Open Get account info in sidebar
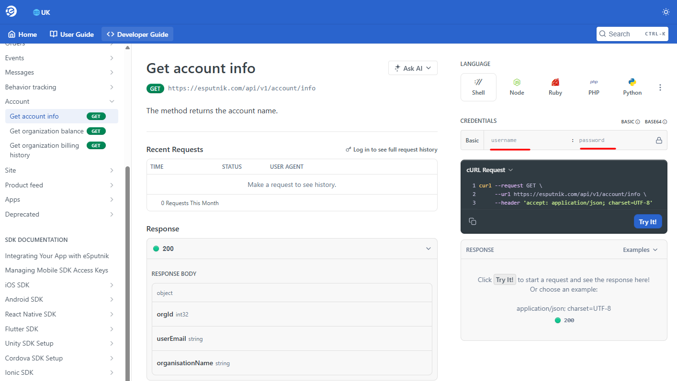The width and height of the screenshot is (677, 381). tap(61, 116)
